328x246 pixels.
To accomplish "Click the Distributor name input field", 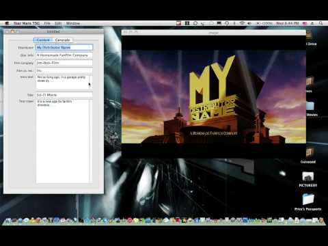I will point(64,47).
